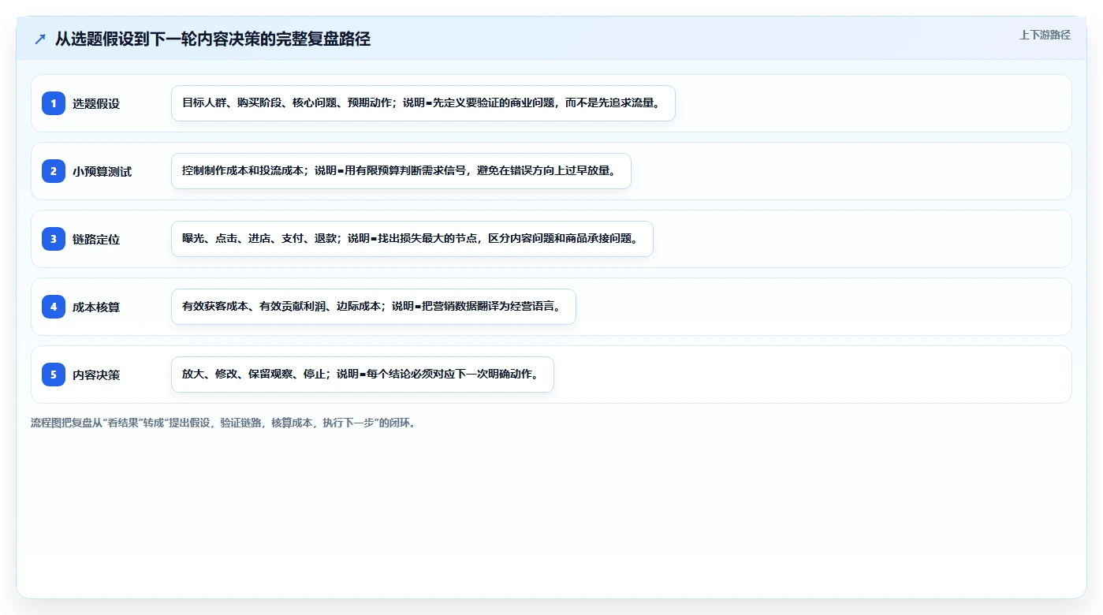This screenshot has width=1103, height=615.
Task: Select the 小预算测试 step label
Action: click(102, 171)
